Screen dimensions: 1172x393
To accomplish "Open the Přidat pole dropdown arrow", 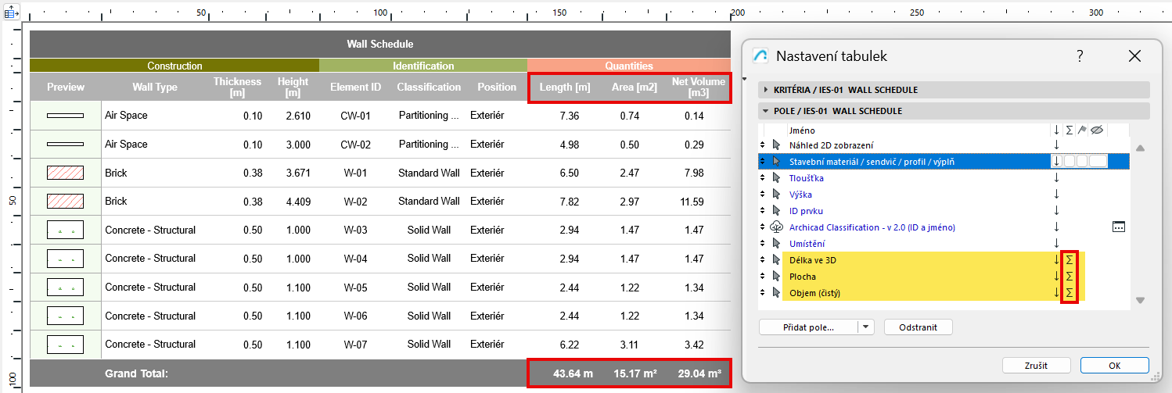I will pyautogui.click(x=865, y=327).
